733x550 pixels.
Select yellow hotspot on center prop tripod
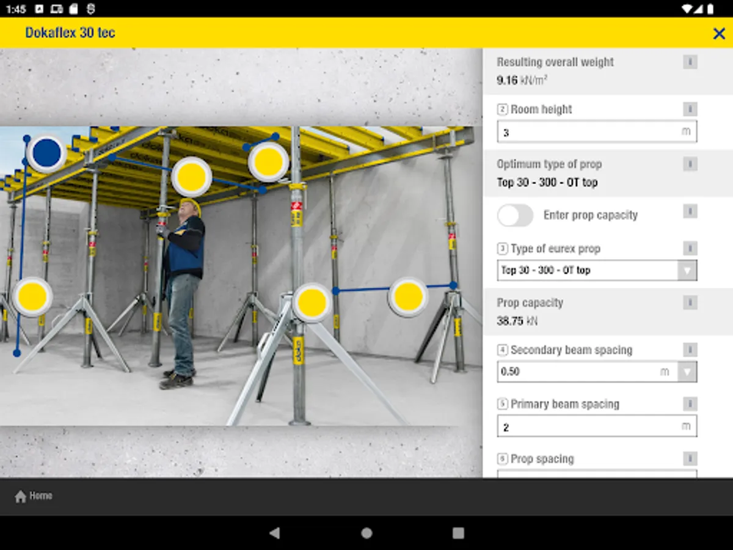pos(312,302)
